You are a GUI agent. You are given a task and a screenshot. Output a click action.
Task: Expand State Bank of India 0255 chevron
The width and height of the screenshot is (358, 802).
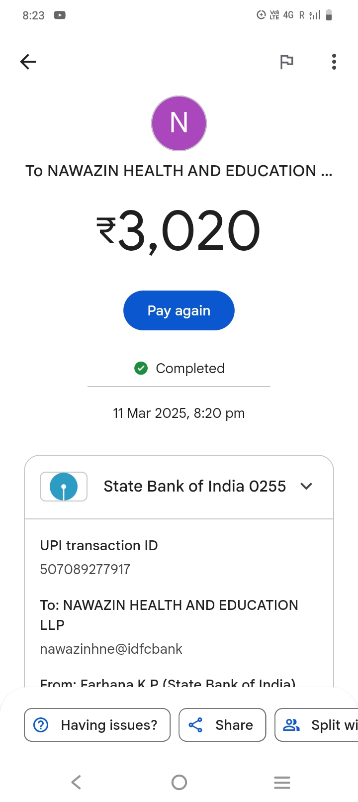[306, 486]
